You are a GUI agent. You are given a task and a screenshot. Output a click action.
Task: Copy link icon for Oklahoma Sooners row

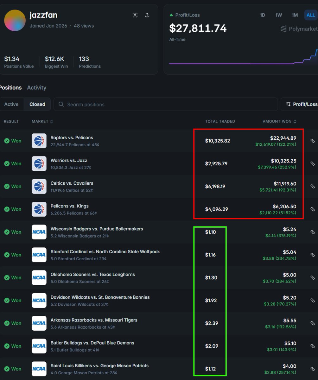click(x=312, y=278)
